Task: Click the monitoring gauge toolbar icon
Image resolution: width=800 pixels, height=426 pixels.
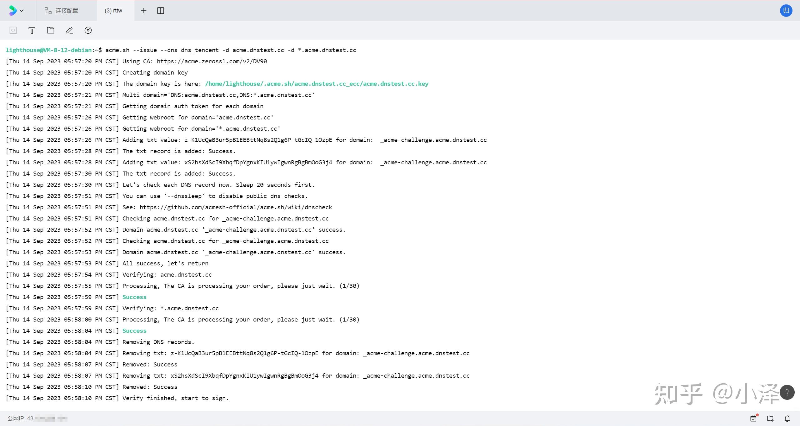Action: pos(88,30)
